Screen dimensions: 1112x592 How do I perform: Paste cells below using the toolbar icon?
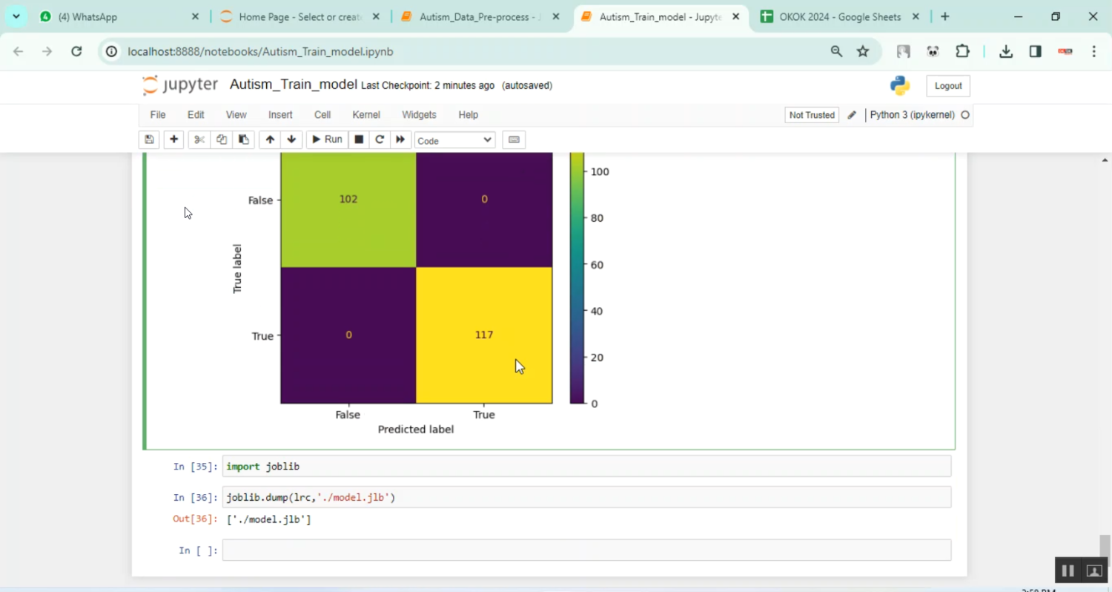coord(243,139)
